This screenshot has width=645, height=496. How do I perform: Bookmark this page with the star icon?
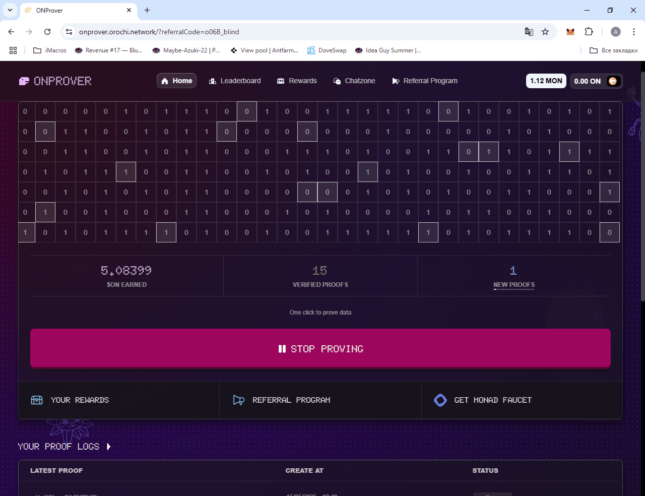click(545, 32)
